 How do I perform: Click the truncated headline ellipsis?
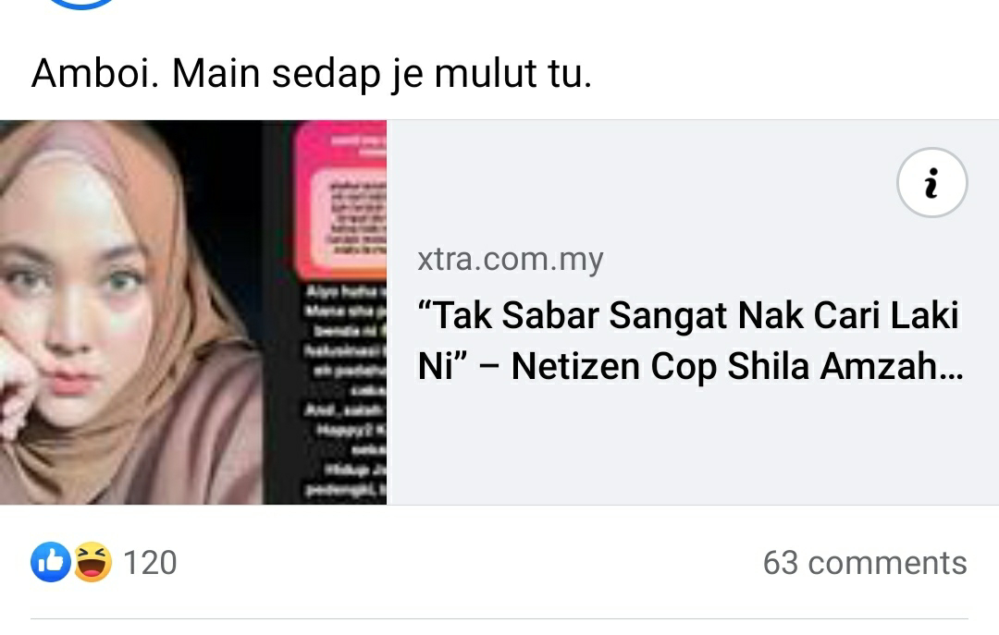pyautogui.click(x=952, y=368)
